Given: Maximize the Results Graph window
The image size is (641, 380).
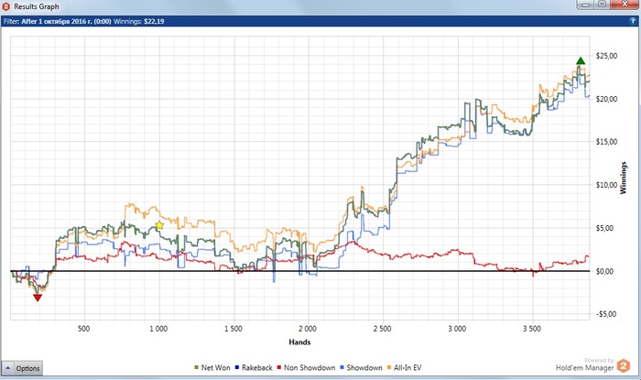Looking at the screenshot, I should [602, 5].
